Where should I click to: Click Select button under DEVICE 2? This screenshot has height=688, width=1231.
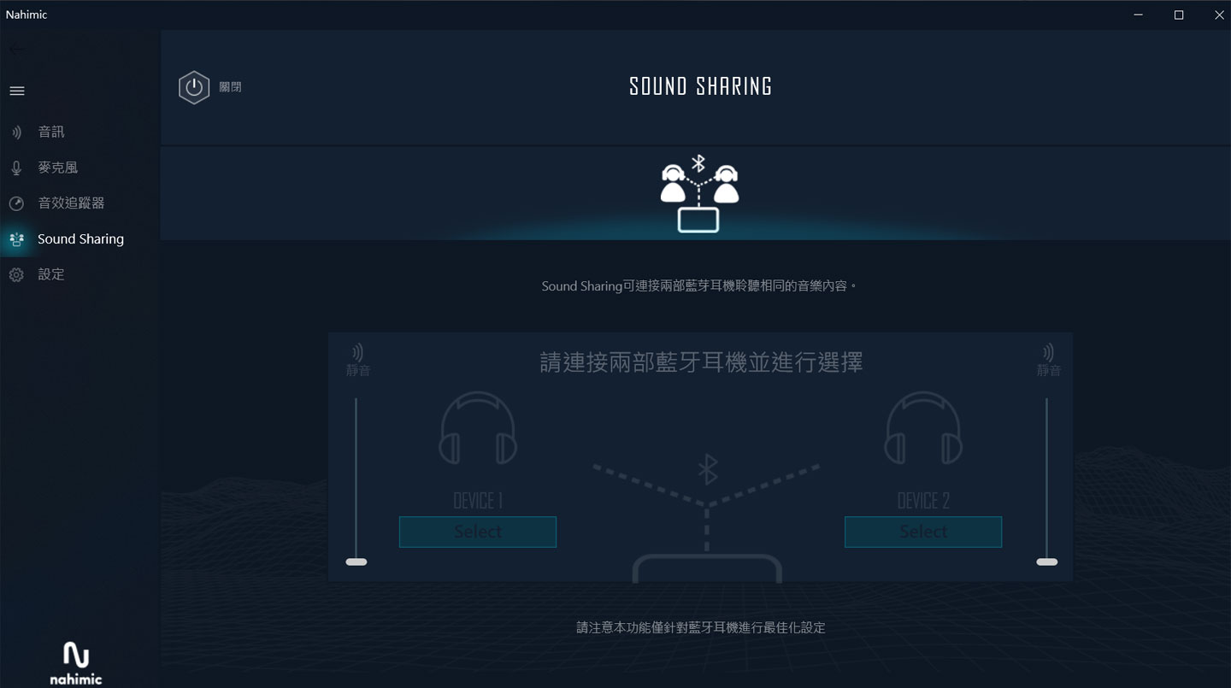click(923, 532)
